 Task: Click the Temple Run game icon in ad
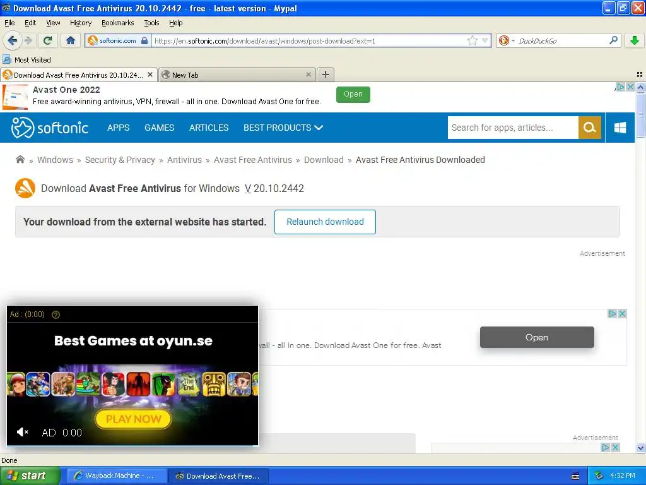pos(214,385)
